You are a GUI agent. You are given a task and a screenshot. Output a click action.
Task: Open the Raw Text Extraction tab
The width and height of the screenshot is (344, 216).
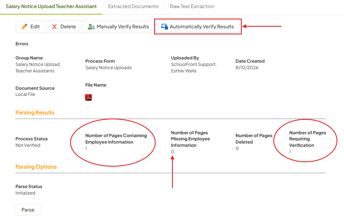[x=192, y=6]
